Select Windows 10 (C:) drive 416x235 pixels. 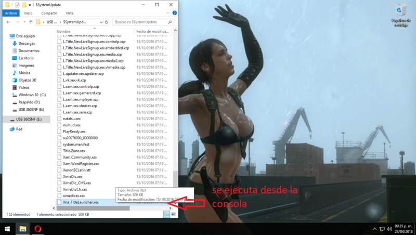click(x=32, y=95)
